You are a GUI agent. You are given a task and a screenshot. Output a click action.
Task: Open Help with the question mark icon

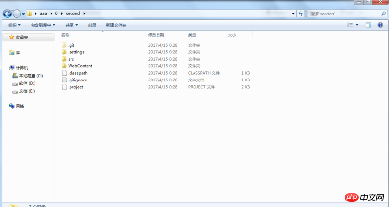(380, 25)
